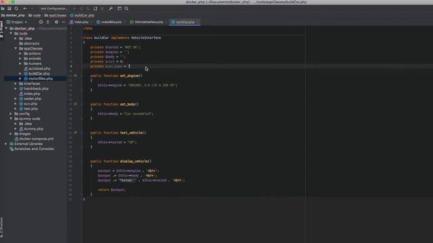This screenshot has width=433, height=243.
Task: Expand External Libraries node arrow
Action: tap(6, 144)
